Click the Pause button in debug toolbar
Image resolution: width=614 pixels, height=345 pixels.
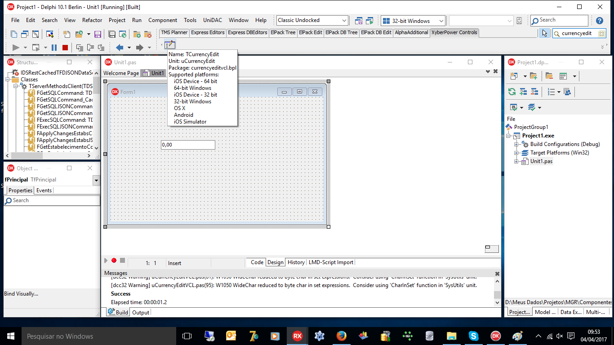[x=54, y=48]
